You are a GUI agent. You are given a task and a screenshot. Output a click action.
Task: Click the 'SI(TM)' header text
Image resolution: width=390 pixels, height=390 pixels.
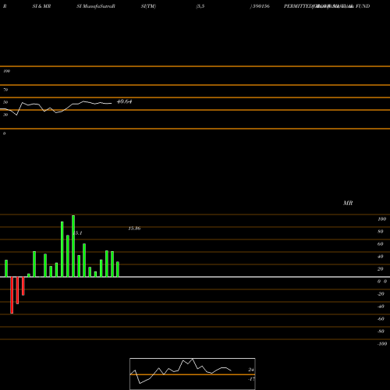click(148, 6)
